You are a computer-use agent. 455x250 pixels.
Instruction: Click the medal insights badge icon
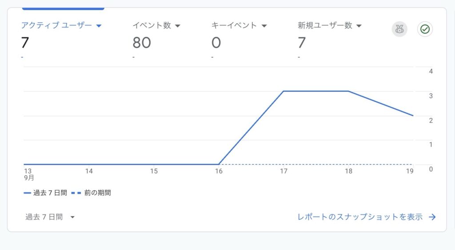point(399,29)
